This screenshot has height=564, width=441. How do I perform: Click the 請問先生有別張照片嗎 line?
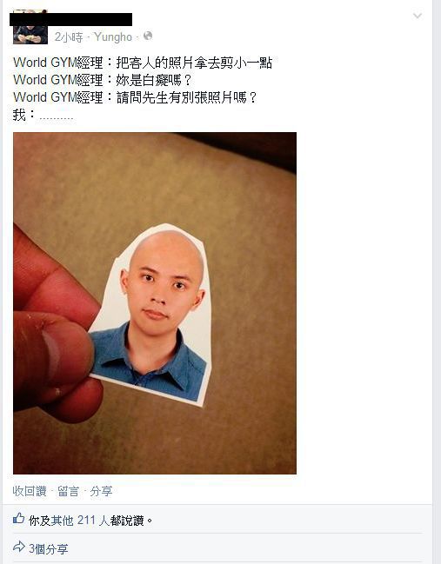[135, 97]
